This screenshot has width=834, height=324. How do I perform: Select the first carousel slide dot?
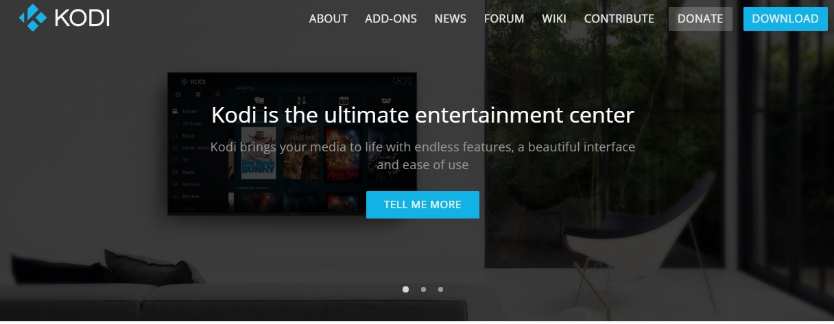[405, 289]
